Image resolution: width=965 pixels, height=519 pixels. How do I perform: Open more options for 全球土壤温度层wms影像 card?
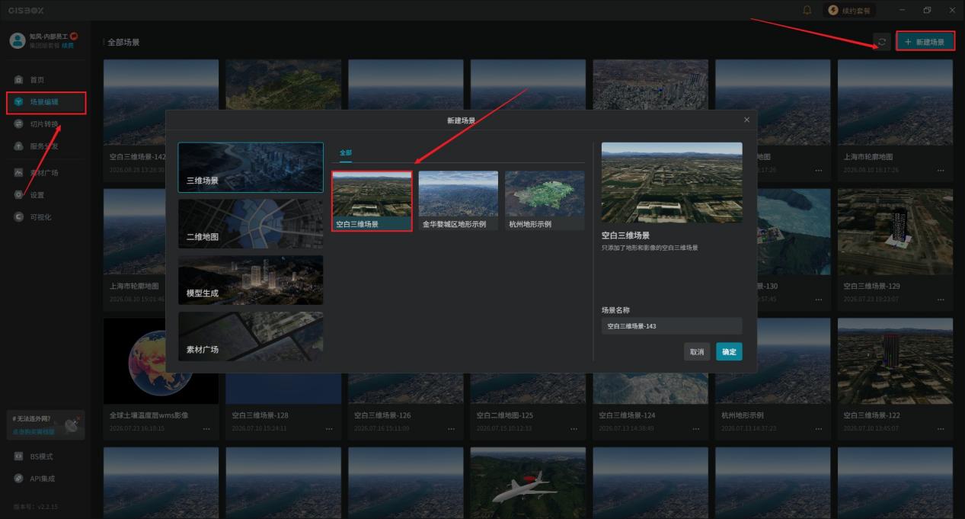[206, 429]
